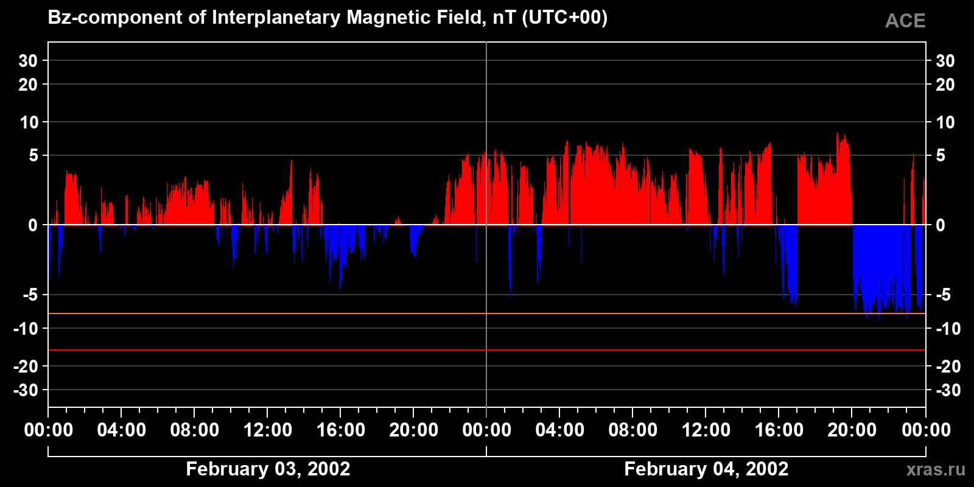Click the 12:00 time label under February 03
This screenshot has height=487, width=974.
pos(268,430)
